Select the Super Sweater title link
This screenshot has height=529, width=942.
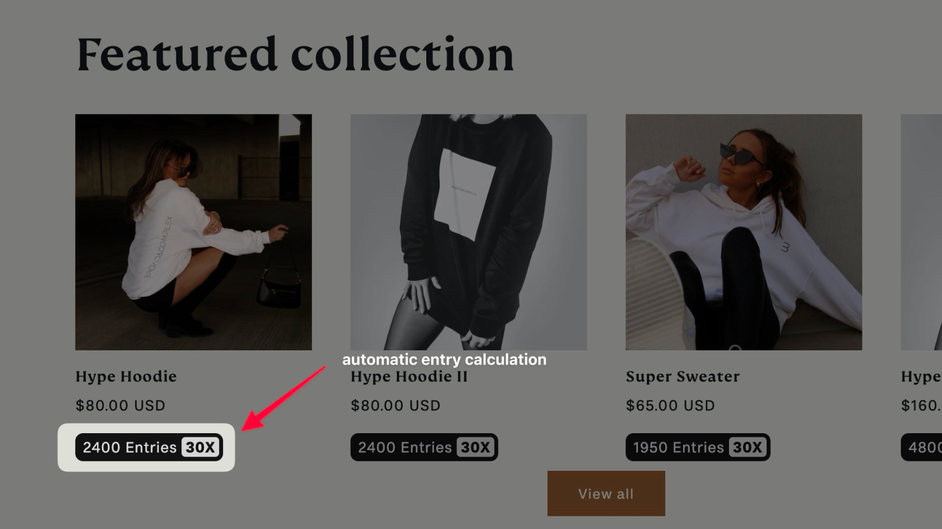(682, 377)
